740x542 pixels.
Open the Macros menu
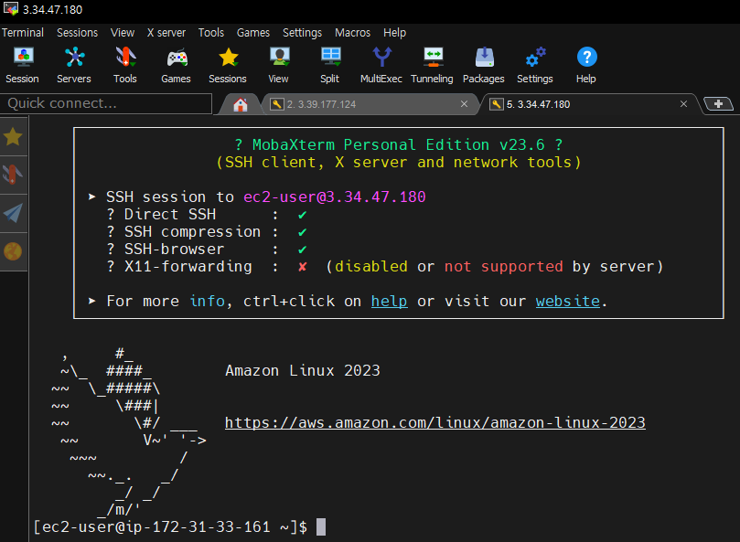click(352, 33)
